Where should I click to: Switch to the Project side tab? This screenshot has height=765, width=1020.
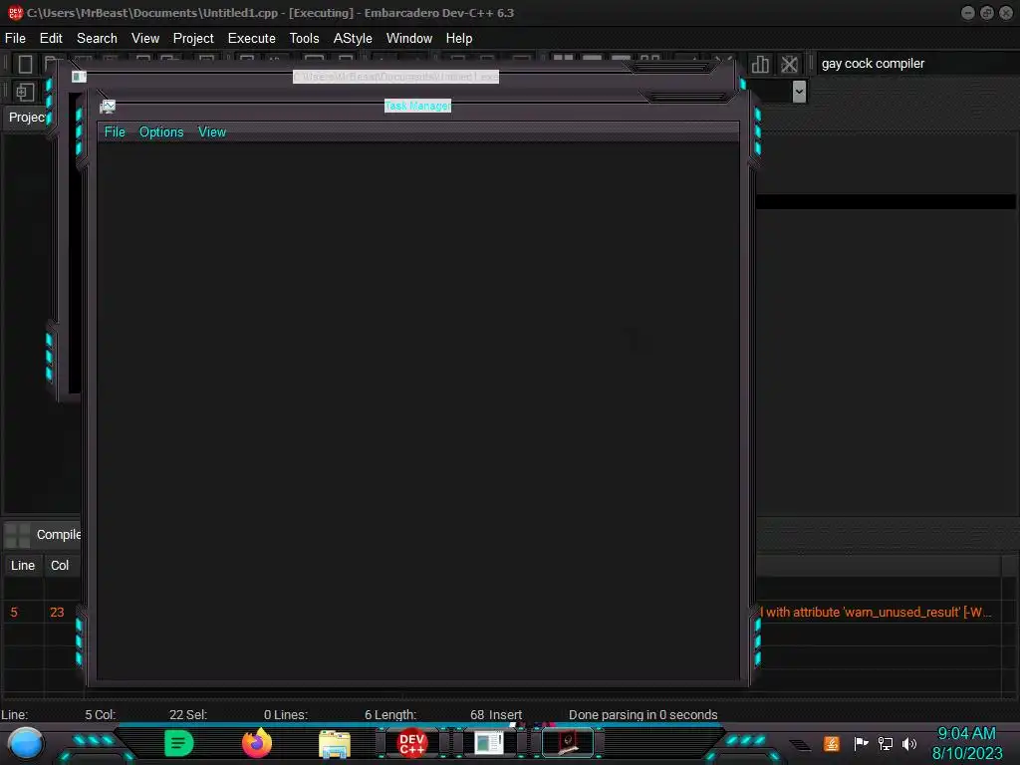point(27,118)
